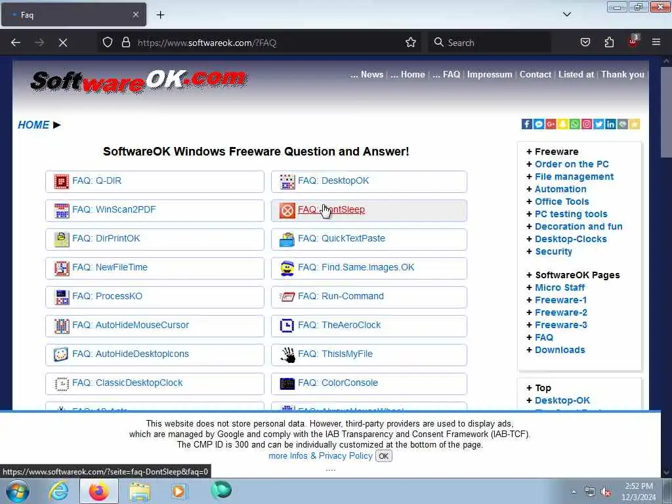The image size is (672, 504).
Task: Share page via Snapchat icon
Action: [562, 124]
